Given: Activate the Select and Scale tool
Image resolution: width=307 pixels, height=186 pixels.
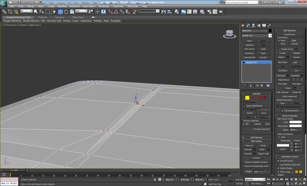Looking at the screenshot, I should click(x=72, y=12).
